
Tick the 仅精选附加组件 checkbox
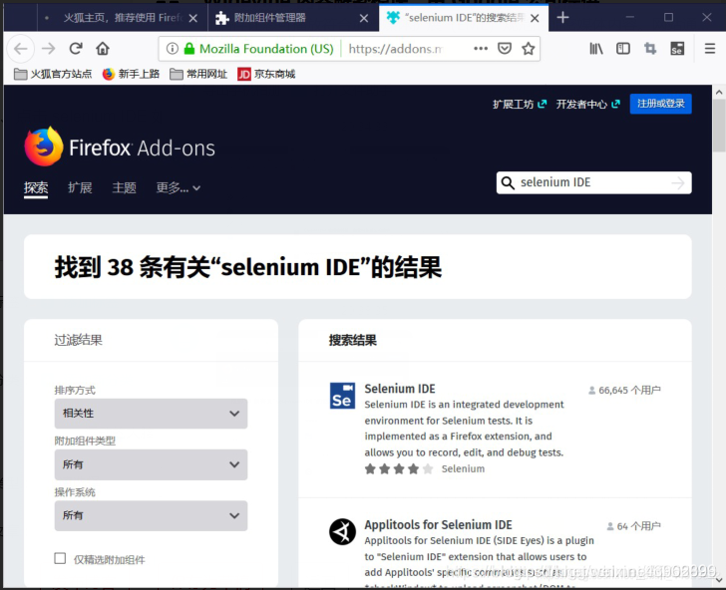[60, 558]
